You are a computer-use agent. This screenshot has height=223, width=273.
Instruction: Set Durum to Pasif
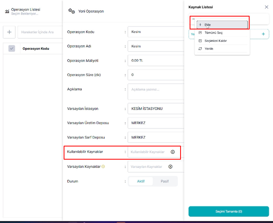click(x=165, y=181)
